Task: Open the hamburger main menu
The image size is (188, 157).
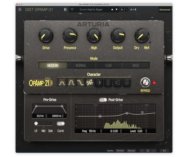Action: [20, 9]
